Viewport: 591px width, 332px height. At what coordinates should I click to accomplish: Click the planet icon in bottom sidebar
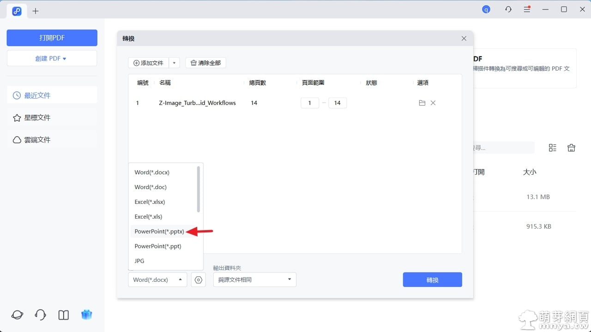click(18, 315)
